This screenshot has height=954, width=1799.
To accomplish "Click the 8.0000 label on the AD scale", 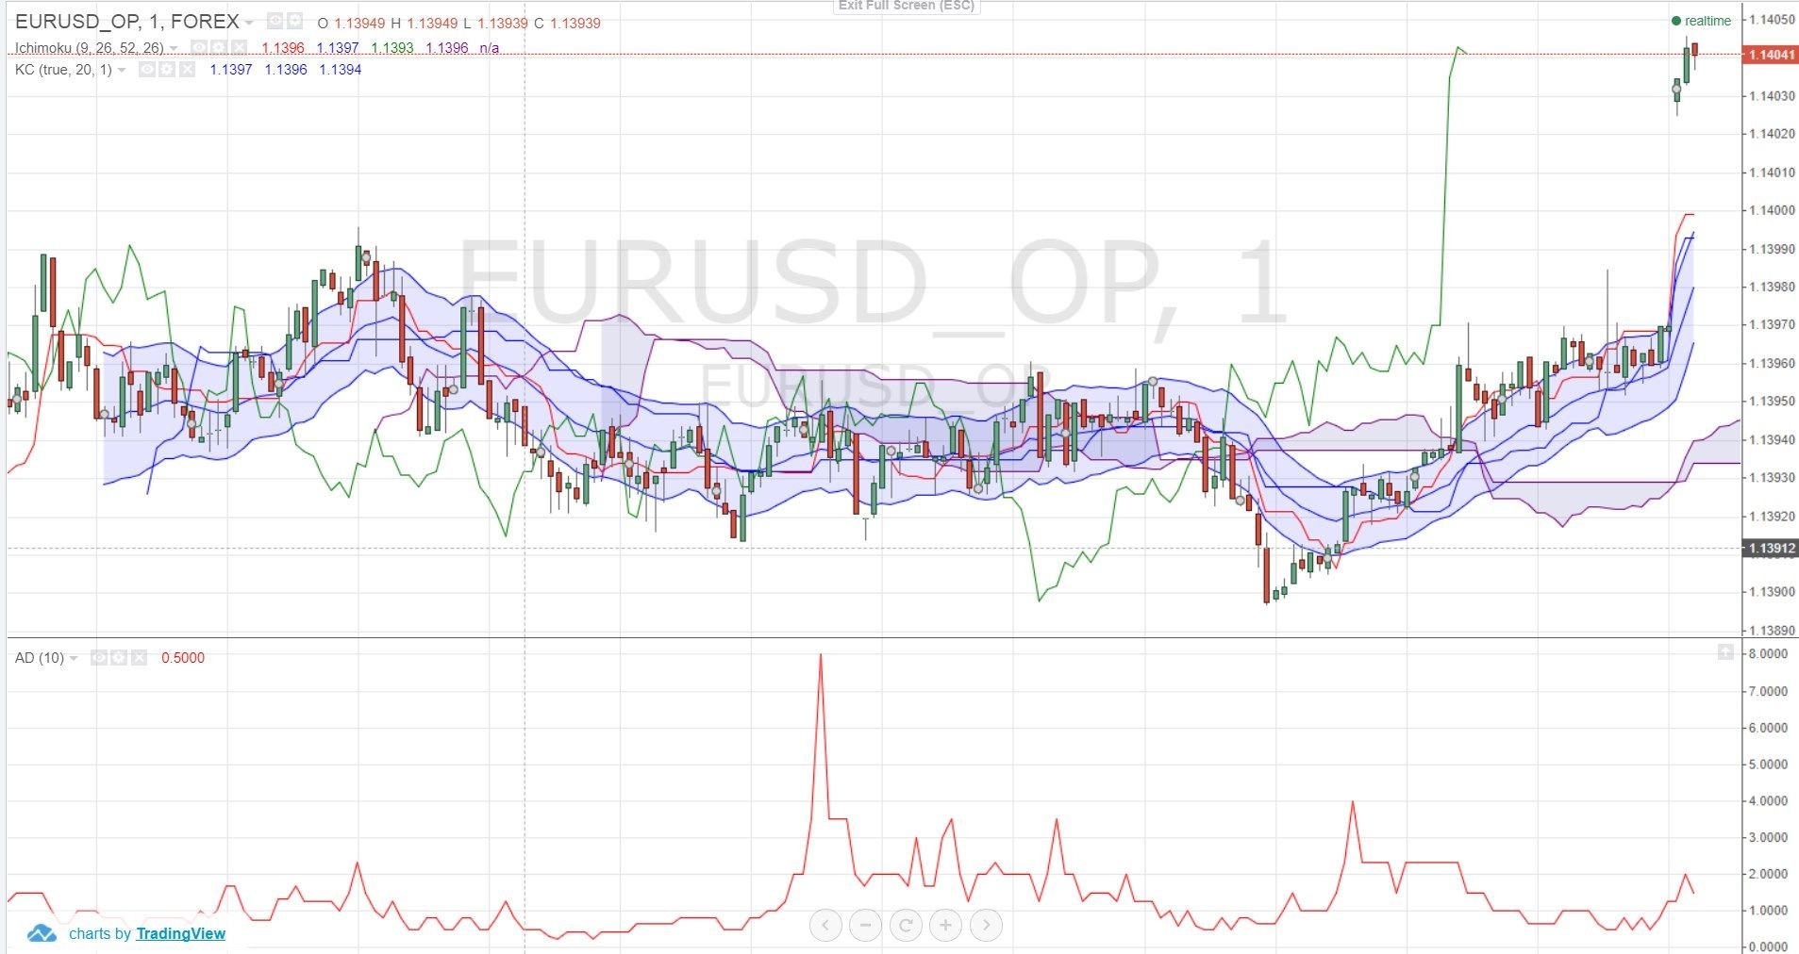I will (1768, 653).
